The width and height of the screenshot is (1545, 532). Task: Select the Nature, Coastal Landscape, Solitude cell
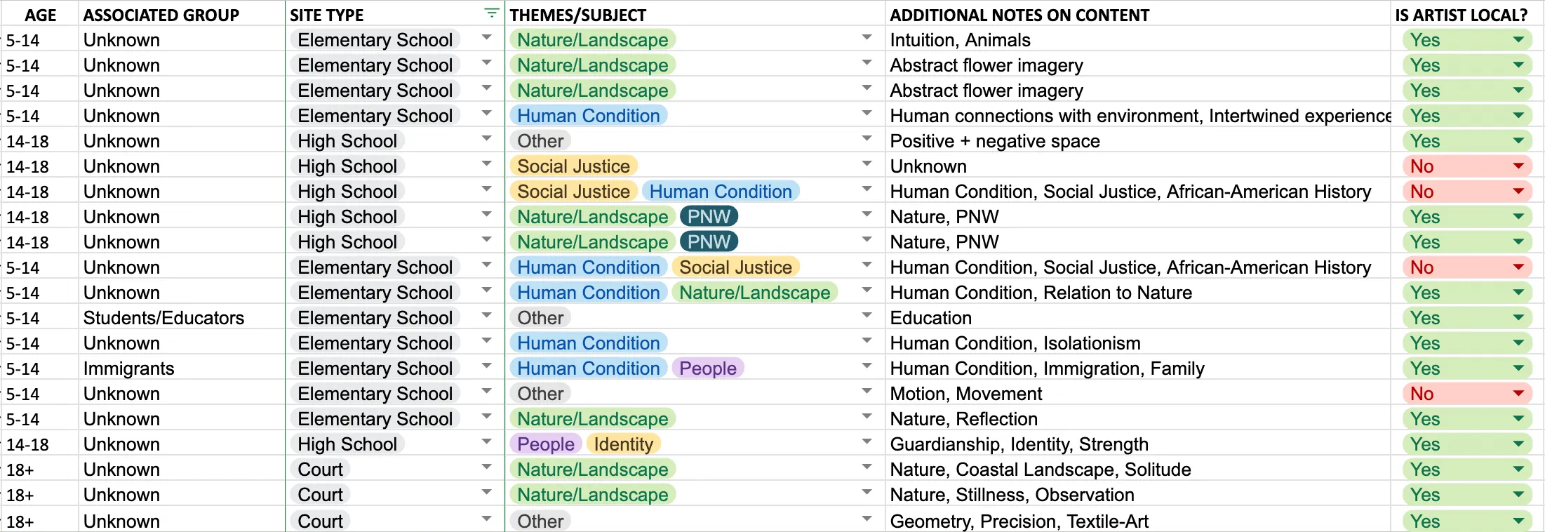[1040, 470]
